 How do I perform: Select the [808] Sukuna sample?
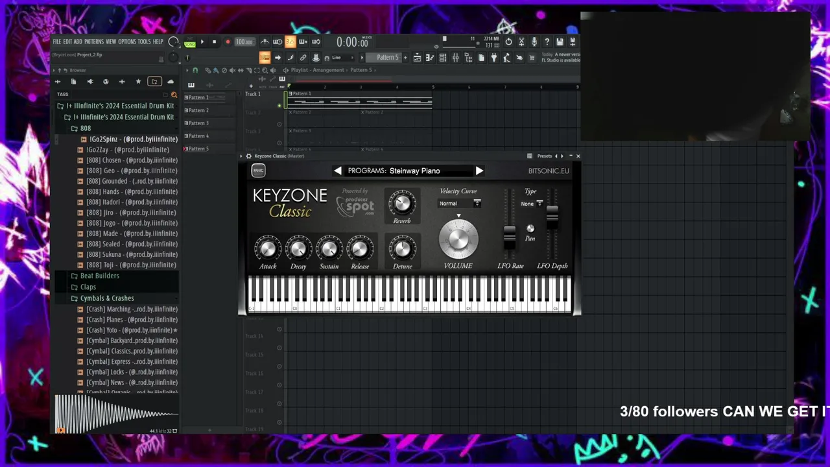click(x=127, y=254)
